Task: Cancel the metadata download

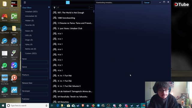Action: point(147,3)
